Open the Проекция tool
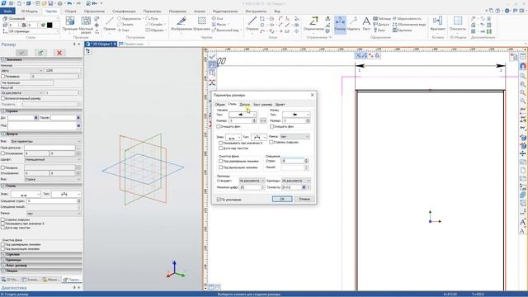 [70, 24]
